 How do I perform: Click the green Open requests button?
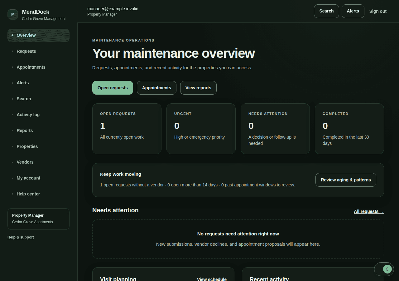113,88
